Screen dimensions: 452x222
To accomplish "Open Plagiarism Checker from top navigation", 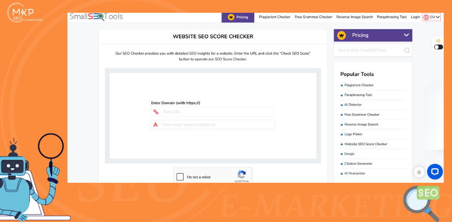I will pyautogui.click(x=275, y=17).
